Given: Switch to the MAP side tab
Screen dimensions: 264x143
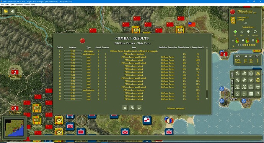Looking at the screenshot, I should 232,82.
